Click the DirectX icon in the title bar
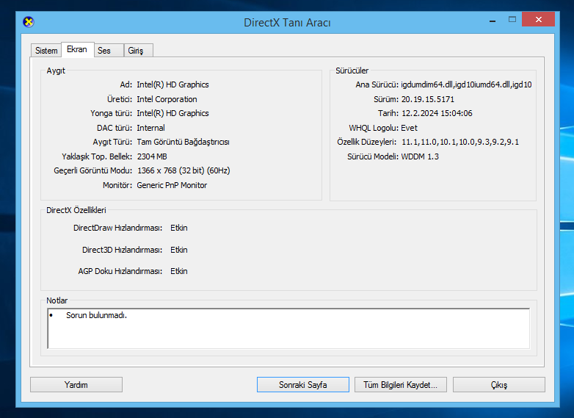Viewport: 574px width, 418px height. coord(28,22)
